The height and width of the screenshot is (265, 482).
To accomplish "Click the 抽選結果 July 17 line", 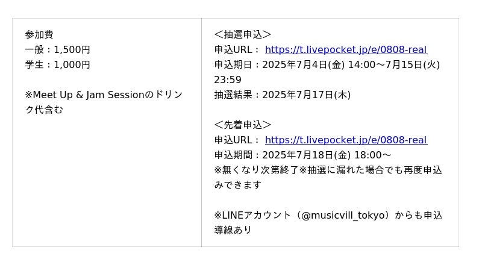I will click(282, 95).
